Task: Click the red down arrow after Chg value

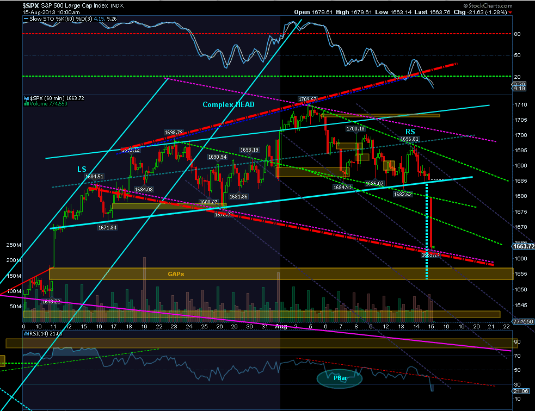Action: click(510, 13)
